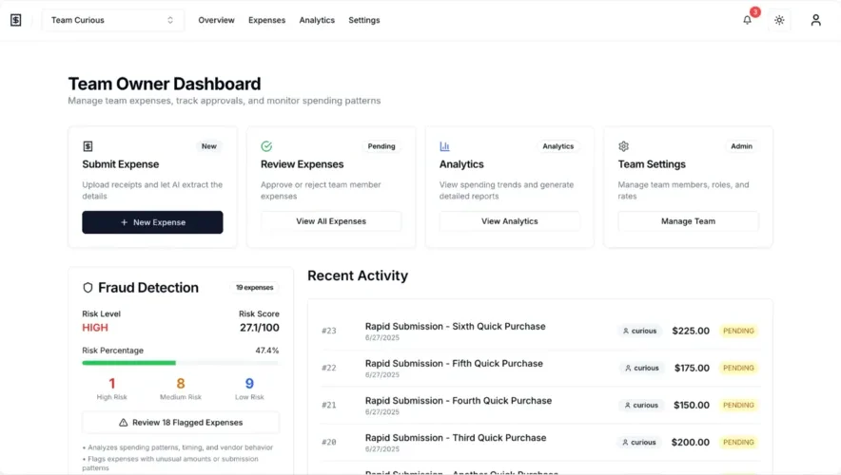Click the app dollar logo icon
The width and height of the screenshot is (841, 475).
pos(16,20)
